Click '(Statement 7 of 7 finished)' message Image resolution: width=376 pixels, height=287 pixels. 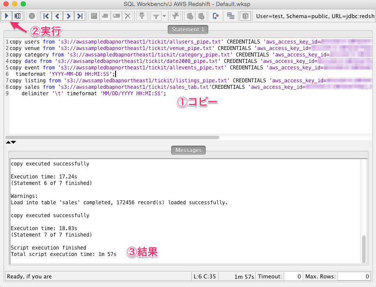tap(51, 235)
